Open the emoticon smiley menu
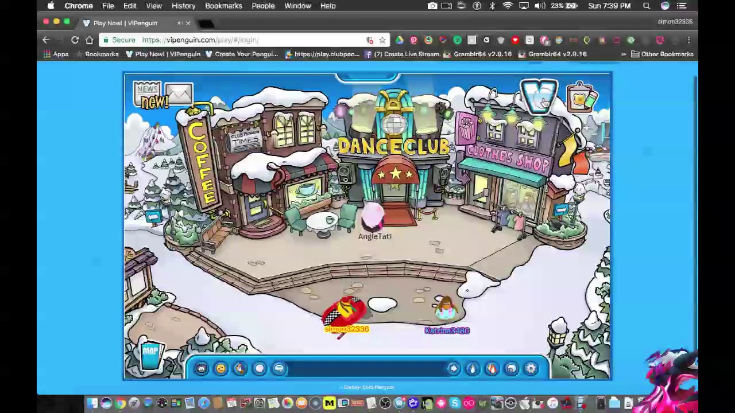Image resolution: width=735 pixels, height=413 pixels. tap(220, 368)
